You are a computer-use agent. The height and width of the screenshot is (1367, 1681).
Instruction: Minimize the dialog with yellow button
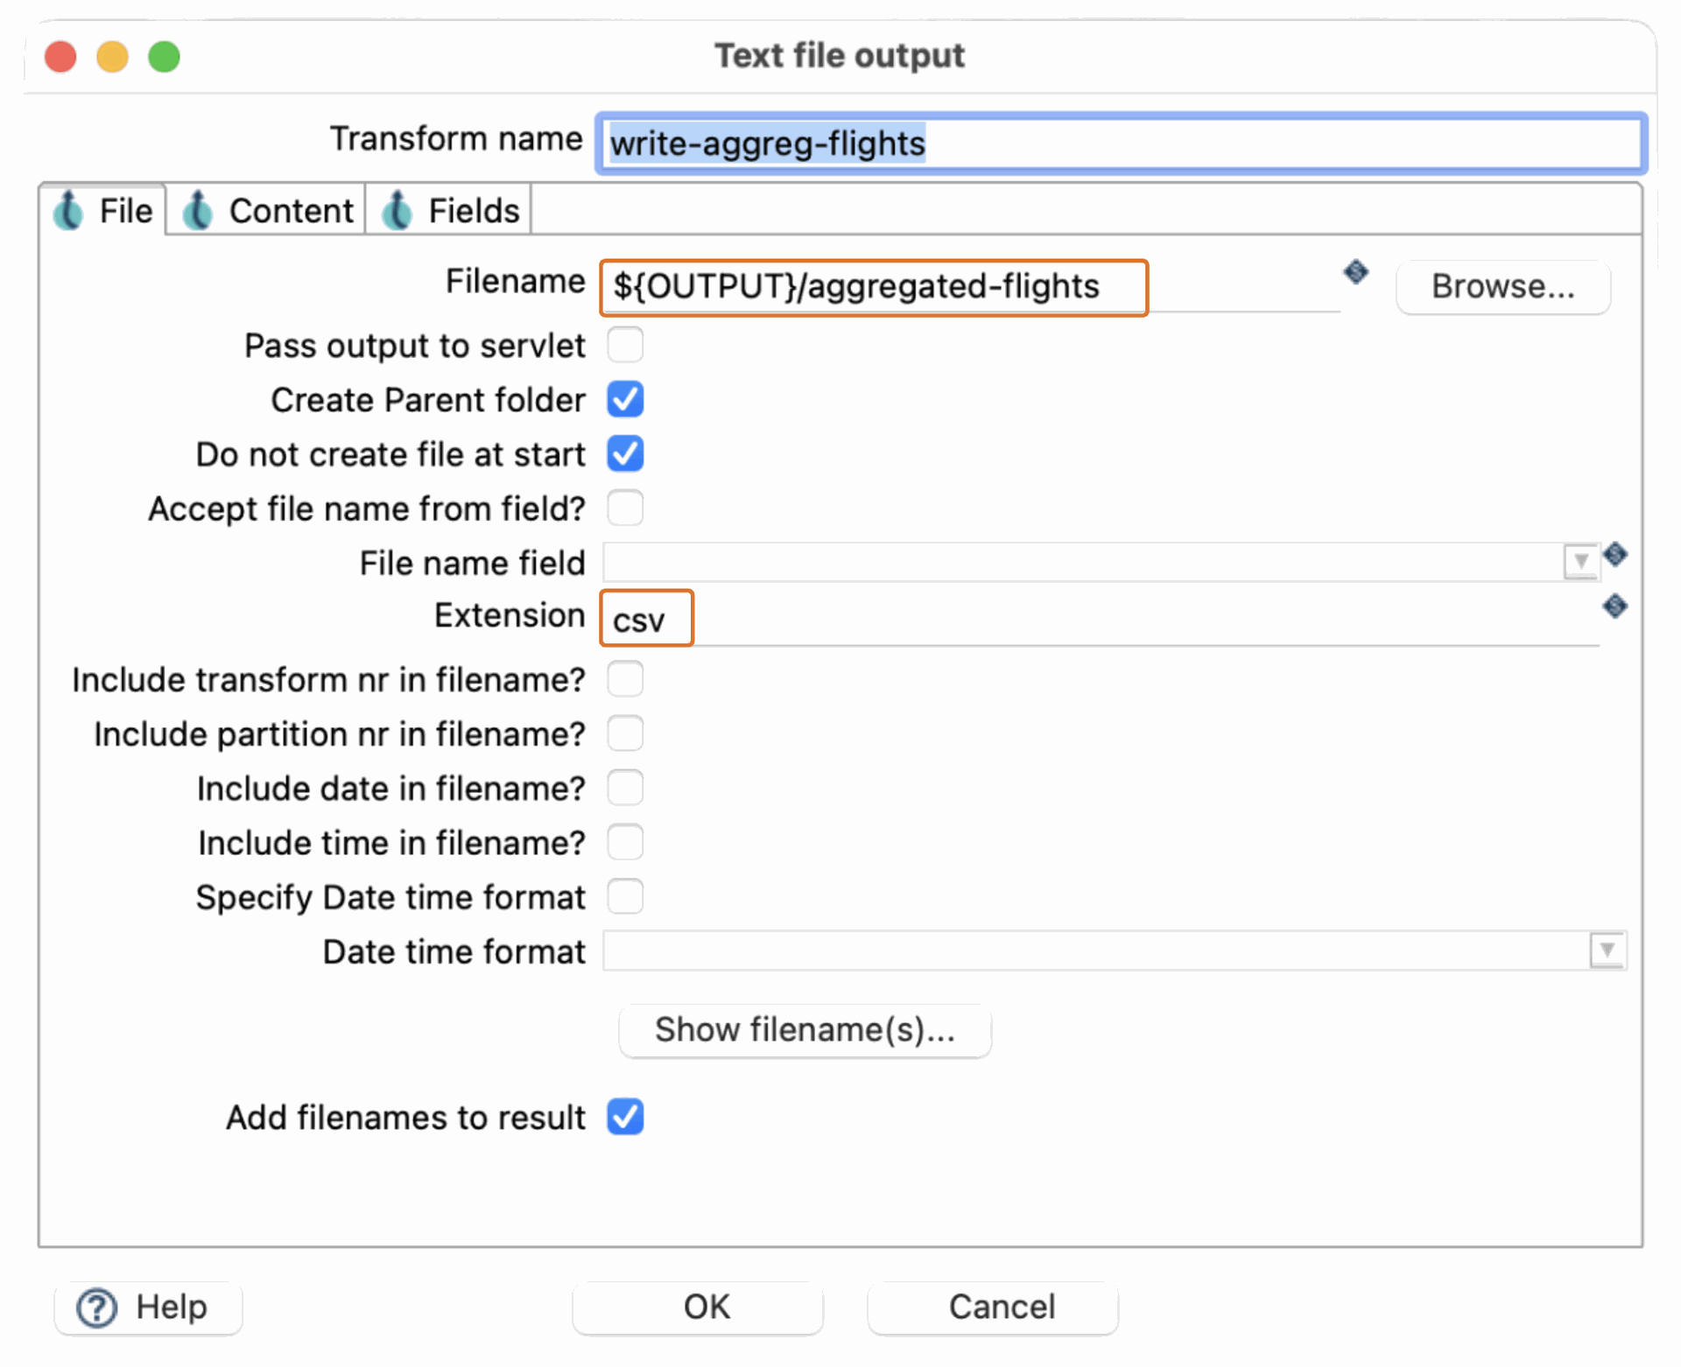click(112, 57)
